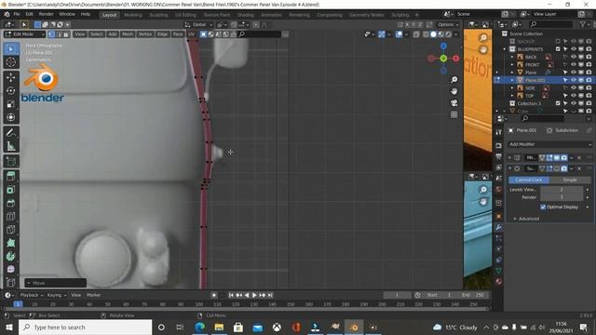The width and height of the screenshot is (596, 335).
Task: Open the File menu
Action: (17, 14)
